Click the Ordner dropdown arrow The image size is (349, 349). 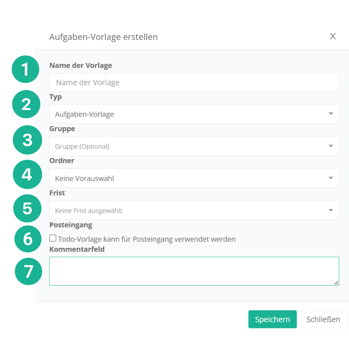coord(331,178)
